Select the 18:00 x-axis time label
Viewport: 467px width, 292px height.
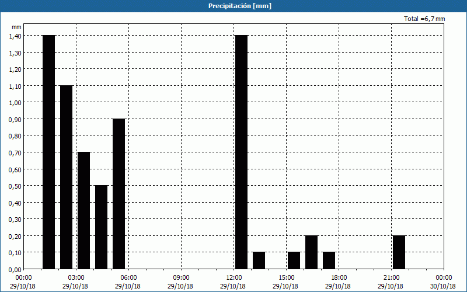[x=339, y=278]
